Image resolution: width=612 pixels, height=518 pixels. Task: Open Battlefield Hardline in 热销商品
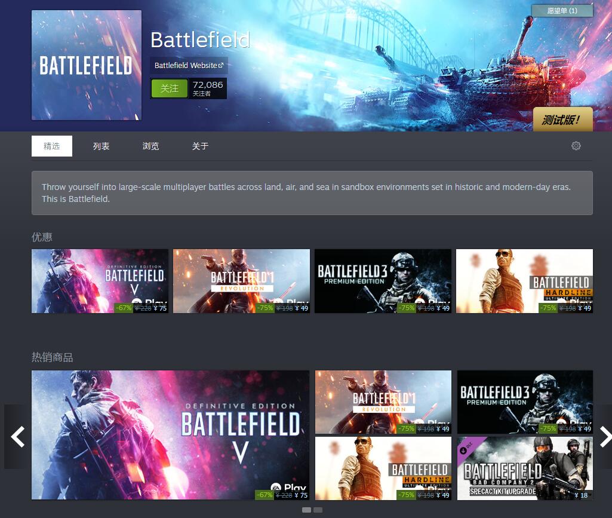[x=383, y=468]
